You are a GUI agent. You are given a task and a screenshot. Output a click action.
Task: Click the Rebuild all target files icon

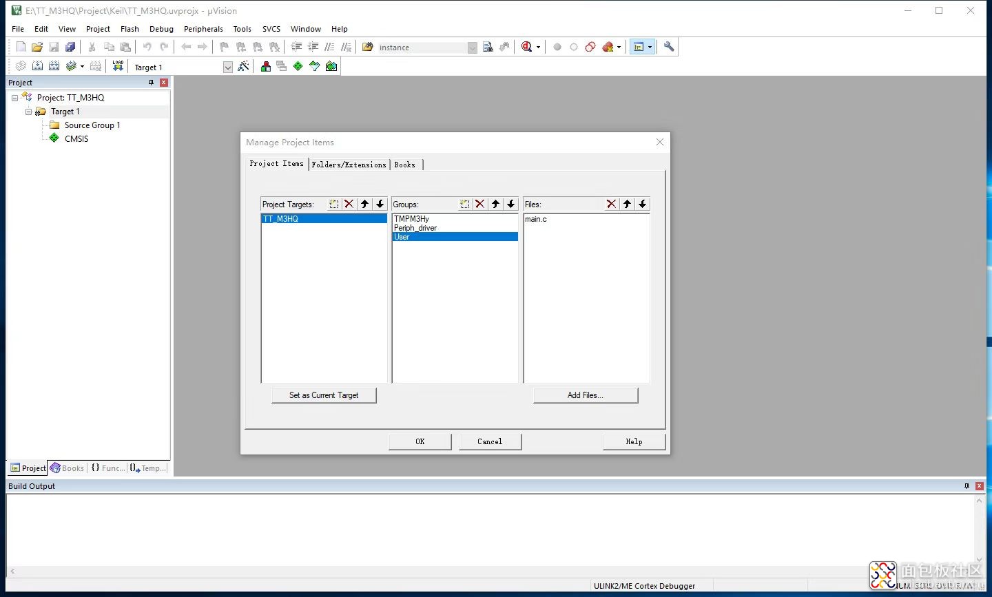54,66
